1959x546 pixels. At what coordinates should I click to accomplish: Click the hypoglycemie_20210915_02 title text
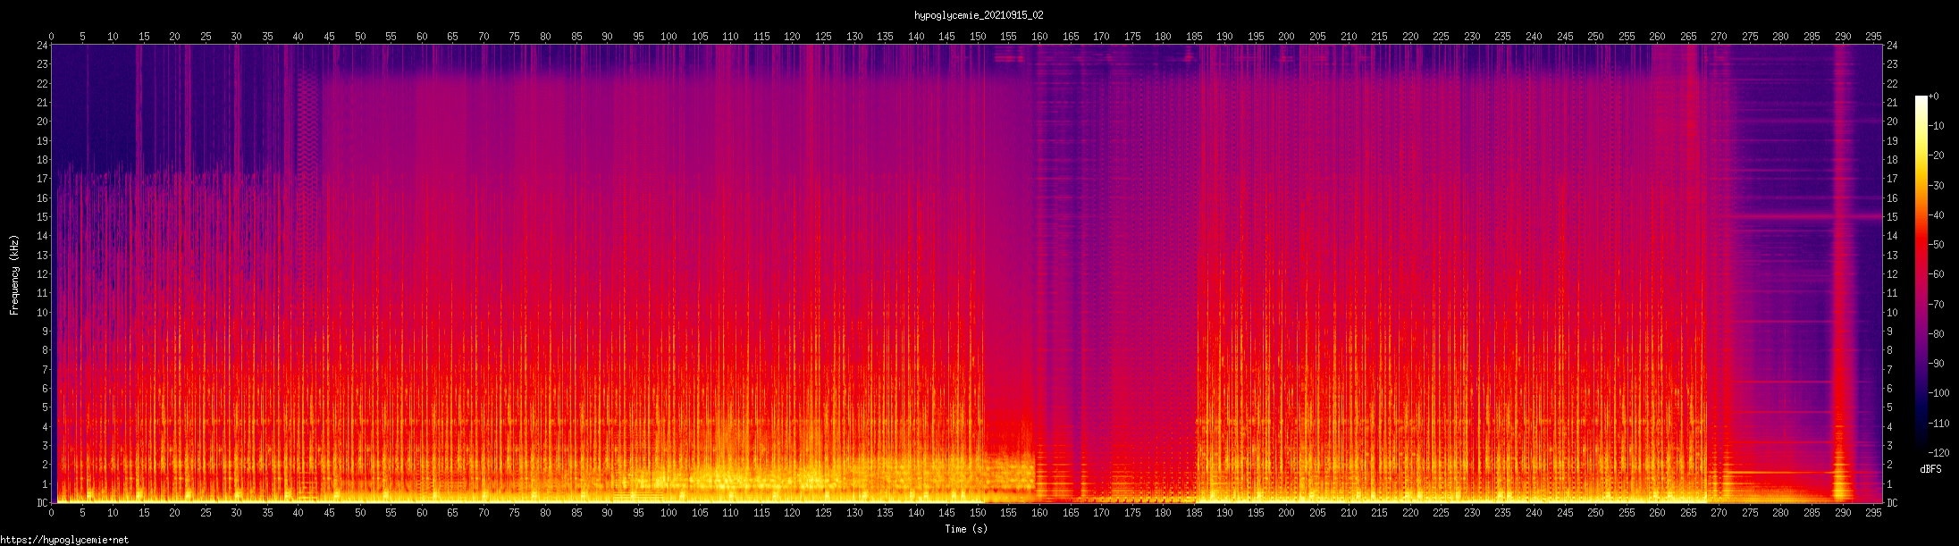click(979, 15)
